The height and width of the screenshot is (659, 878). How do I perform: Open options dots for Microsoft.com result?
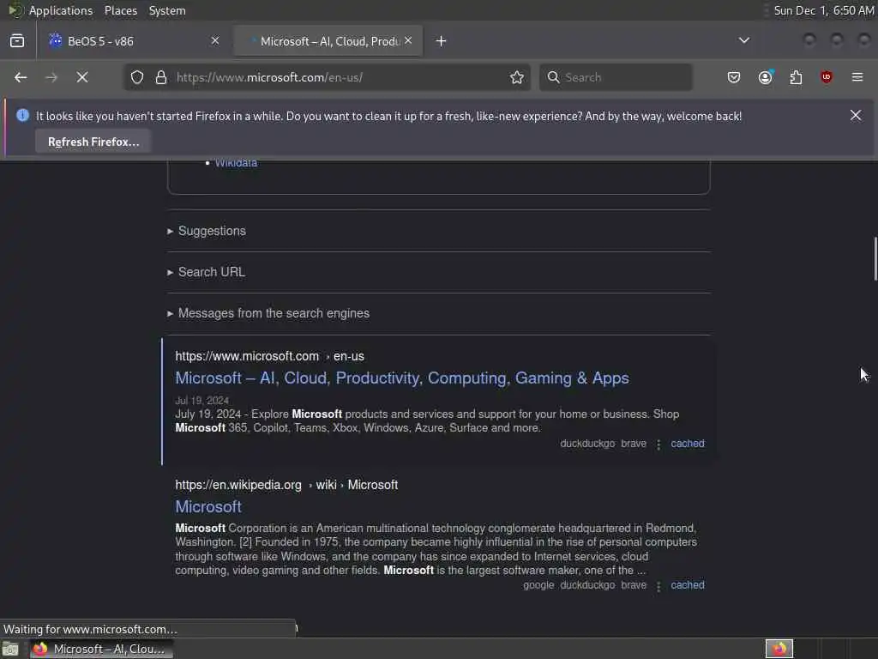tap(658, 444)
